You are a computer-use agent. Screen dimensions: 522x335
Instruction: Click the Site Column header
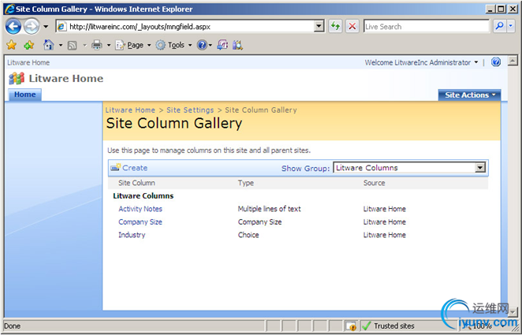tap(136, 183)
